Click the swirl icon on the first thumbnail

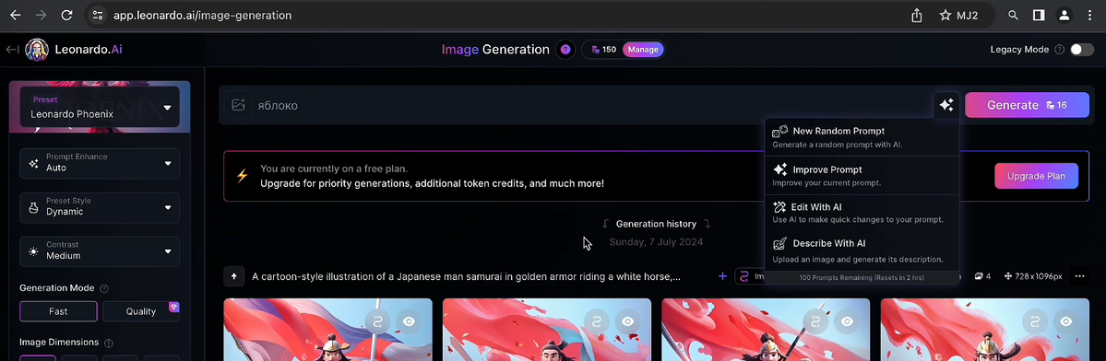pos(377,321)
